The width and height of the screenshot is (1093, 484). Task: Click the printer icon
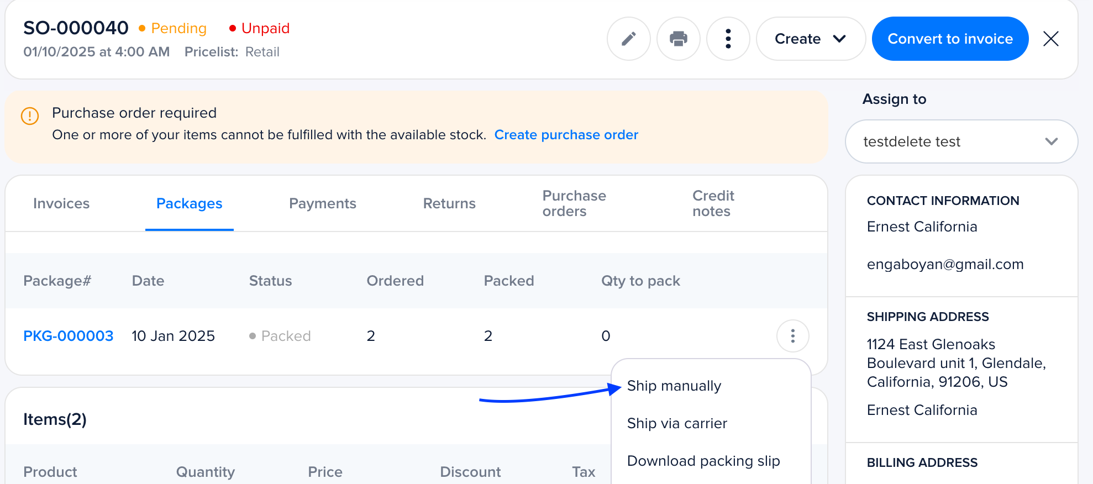(679, 39)
